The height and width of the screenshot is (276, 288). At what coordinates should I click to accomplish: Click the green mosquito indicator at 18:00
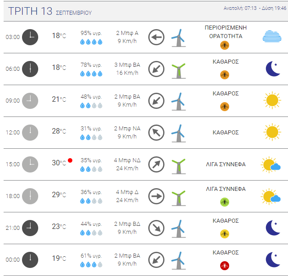pyautogui.click(x=225, y=202)
